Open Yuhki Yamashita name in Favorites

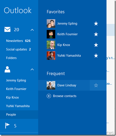tap(69, 56)
